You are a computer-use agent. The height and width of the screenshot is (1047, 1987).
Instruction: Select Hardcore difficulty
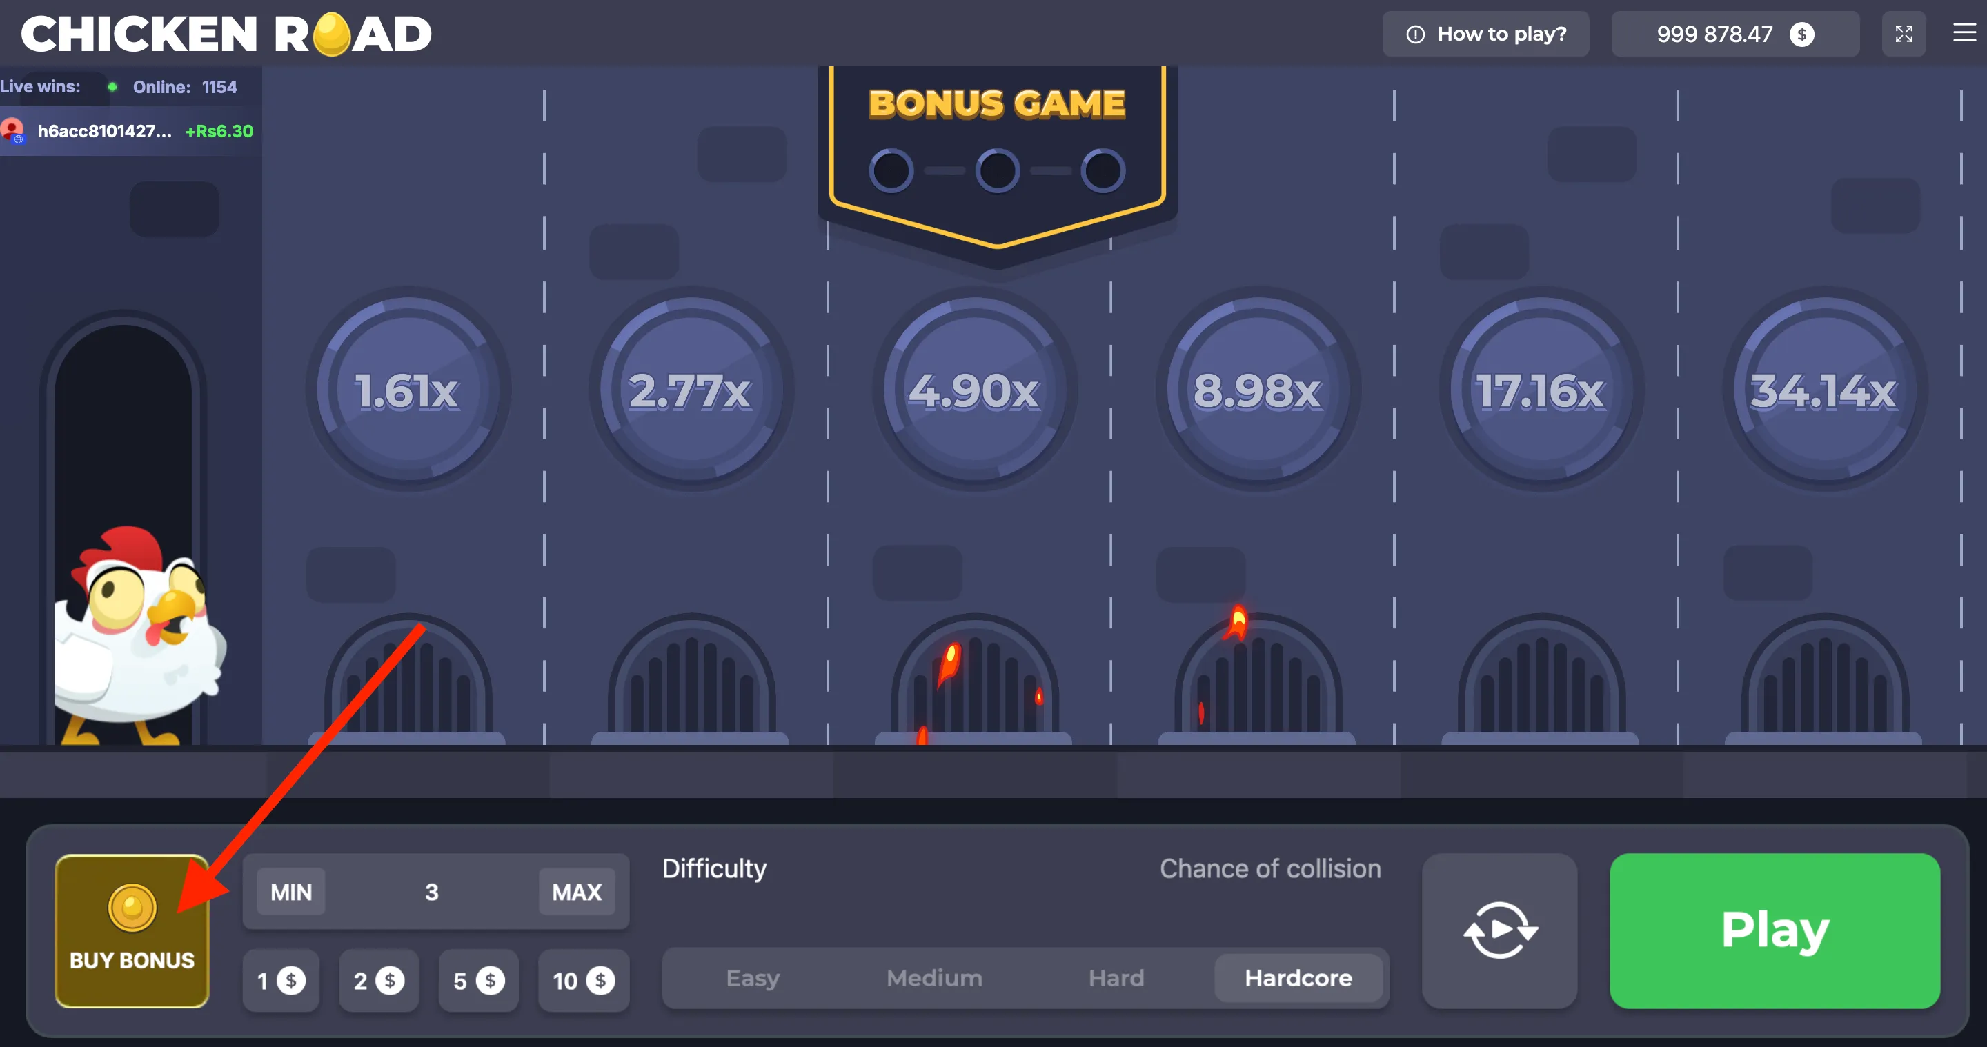point(1298,977)
